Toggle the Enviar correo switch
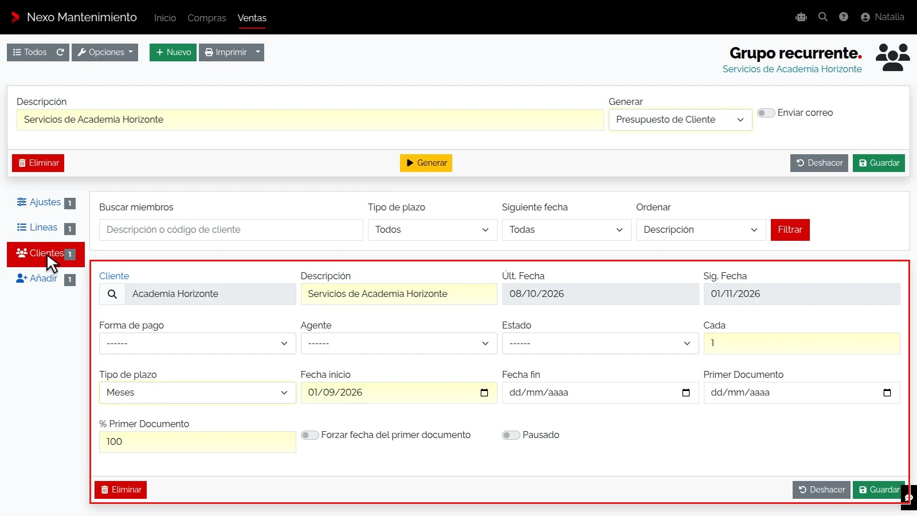Viewport: 917px width, 516px height. pyautogui.click(x=766, y=113)
